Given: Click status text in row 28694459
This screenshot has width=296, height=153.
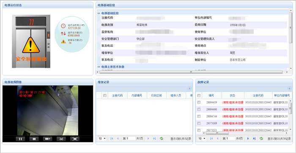Looking at the screenshot, I should point(233,102).
